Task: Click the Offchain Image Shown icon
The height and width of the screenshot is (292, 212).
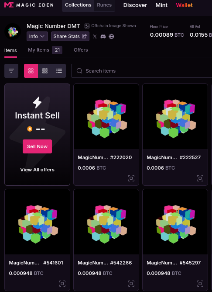Action: click(87, 26)
